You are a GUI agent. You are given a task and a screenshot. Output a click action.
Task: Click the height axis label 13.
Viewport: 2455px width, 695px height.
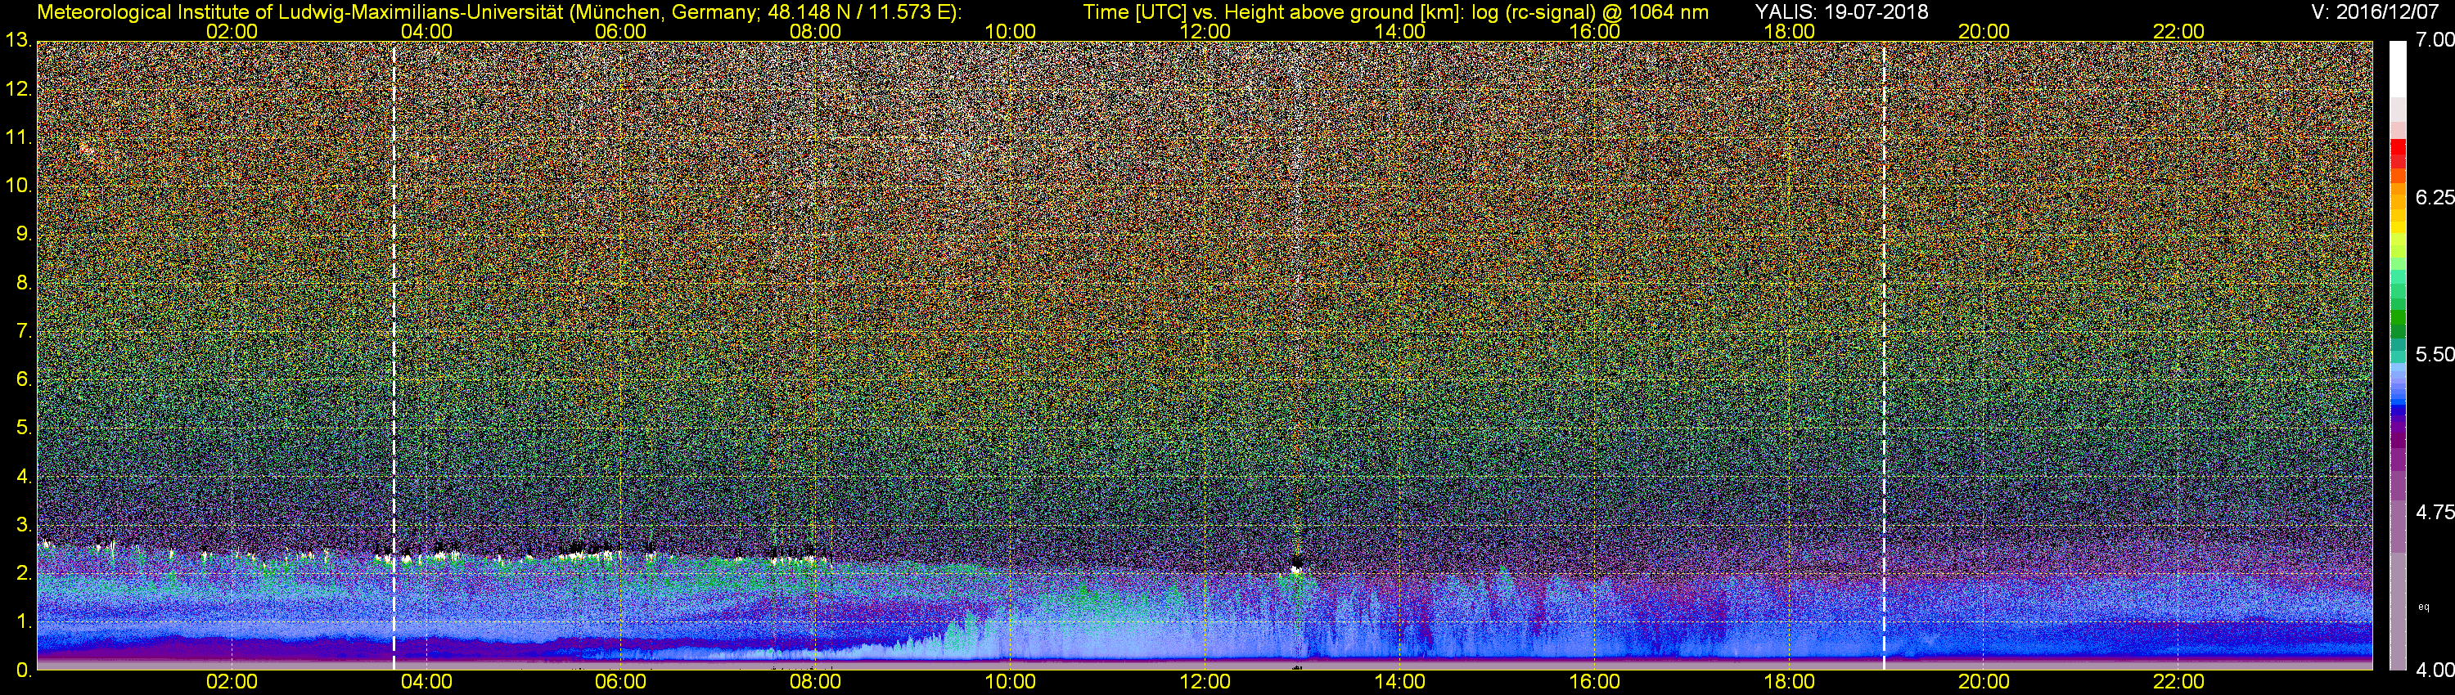19,40
